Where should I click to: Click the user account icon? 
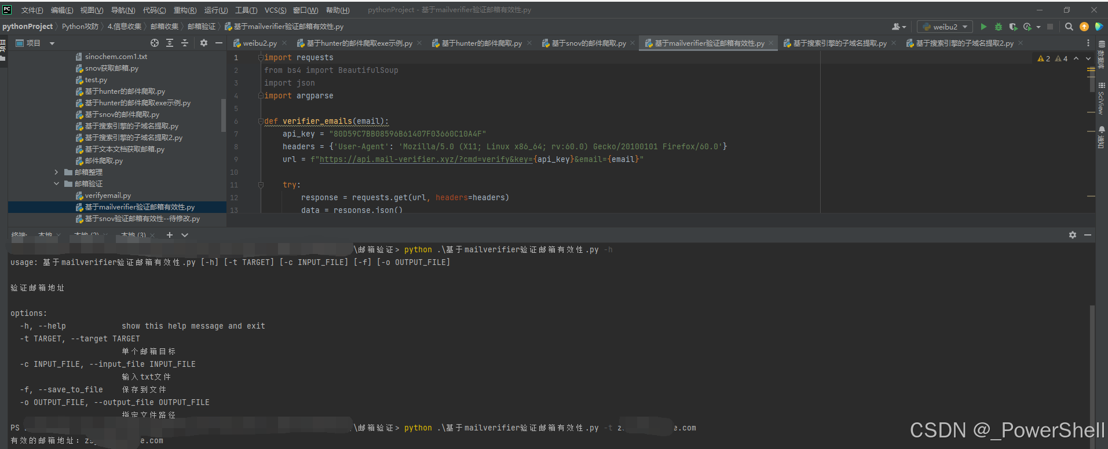tap(896, 27)
